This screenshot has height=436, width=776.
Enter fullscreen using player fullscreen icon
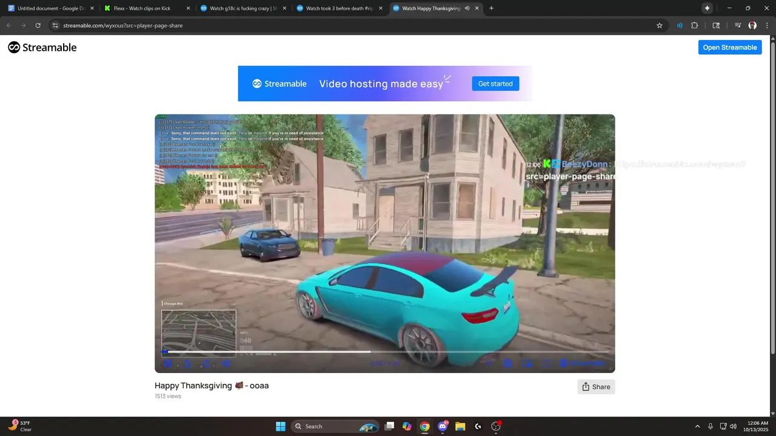point(547,363)
